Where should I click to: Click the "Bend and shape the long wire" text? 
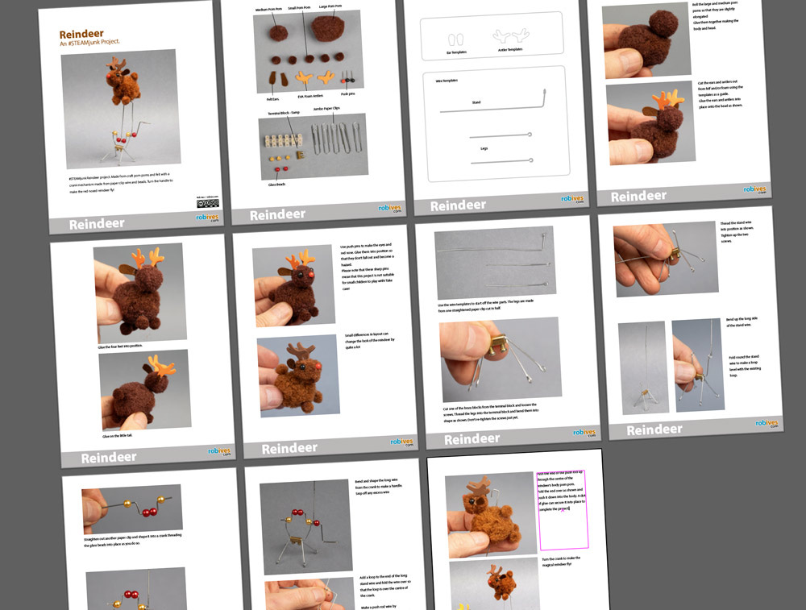(x=380, y=488)
